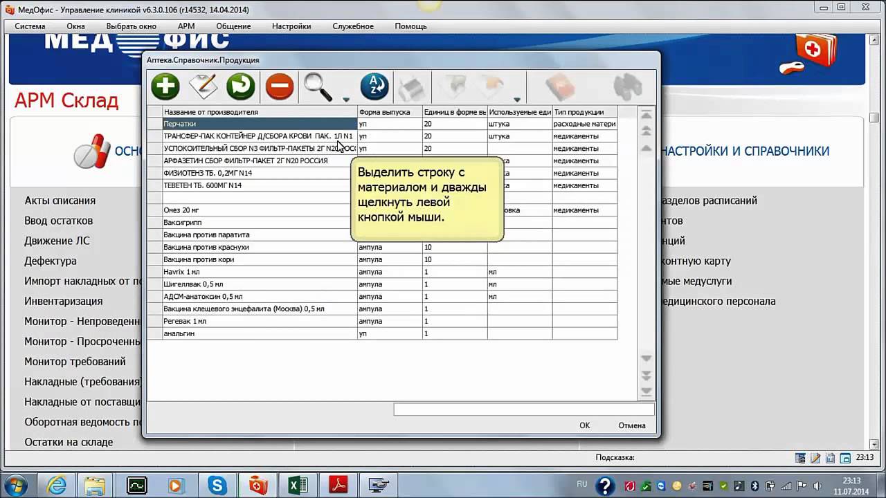Open dropdown arrow beside greyed-out document icons
Image resolution: width=886 pixels, height=498 pixels.
click(x=517, y=100)
